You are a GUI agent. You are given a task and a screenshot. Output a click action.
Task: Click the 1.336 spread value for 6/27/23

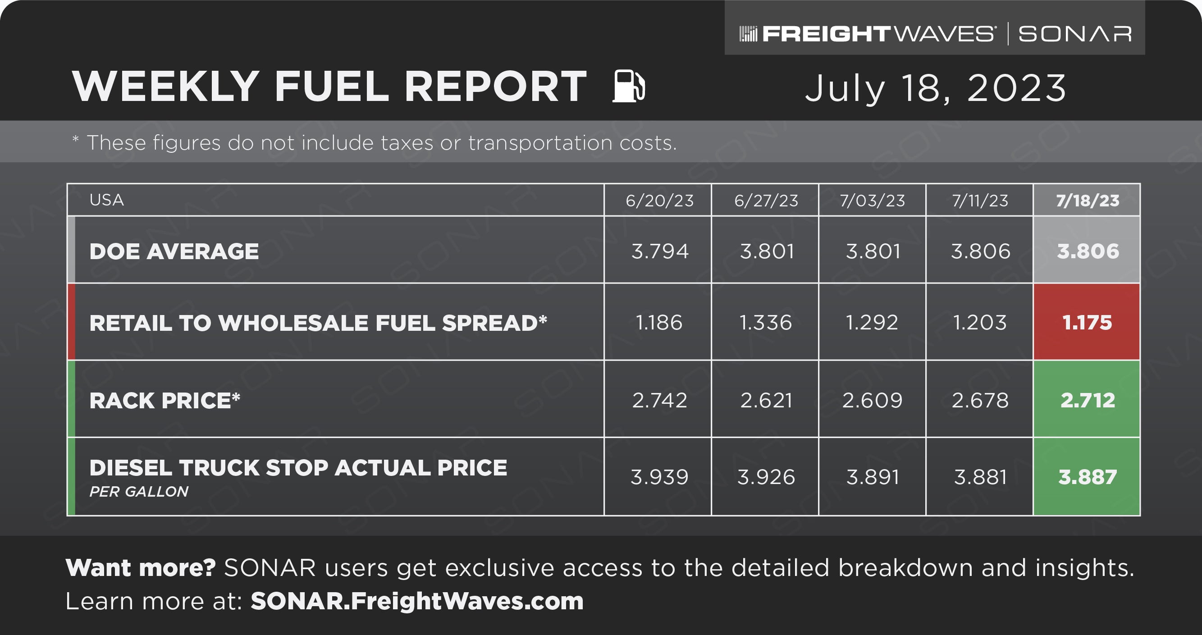coord(766,322)
